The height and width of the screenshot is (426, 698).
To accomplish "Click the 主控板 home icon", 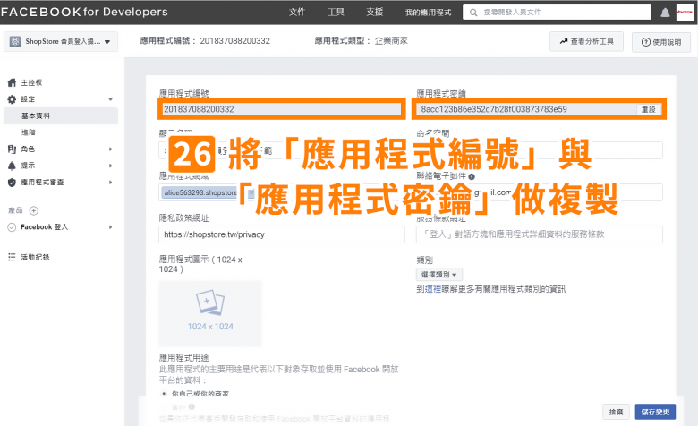I will pyautogui.click(x=12, y=83).
